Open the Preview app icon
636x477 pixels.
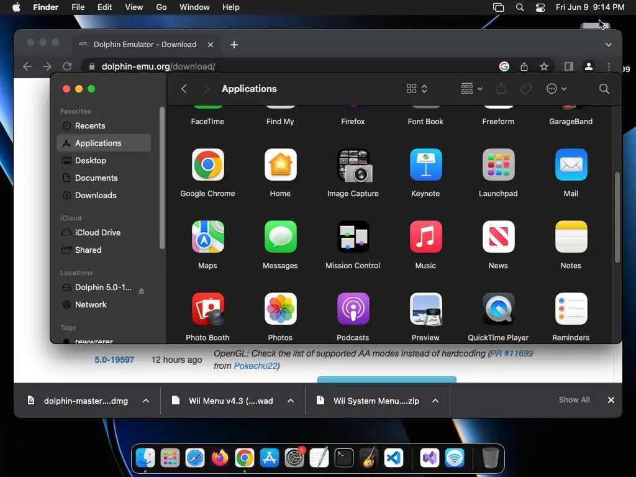(x=425, y=309)
